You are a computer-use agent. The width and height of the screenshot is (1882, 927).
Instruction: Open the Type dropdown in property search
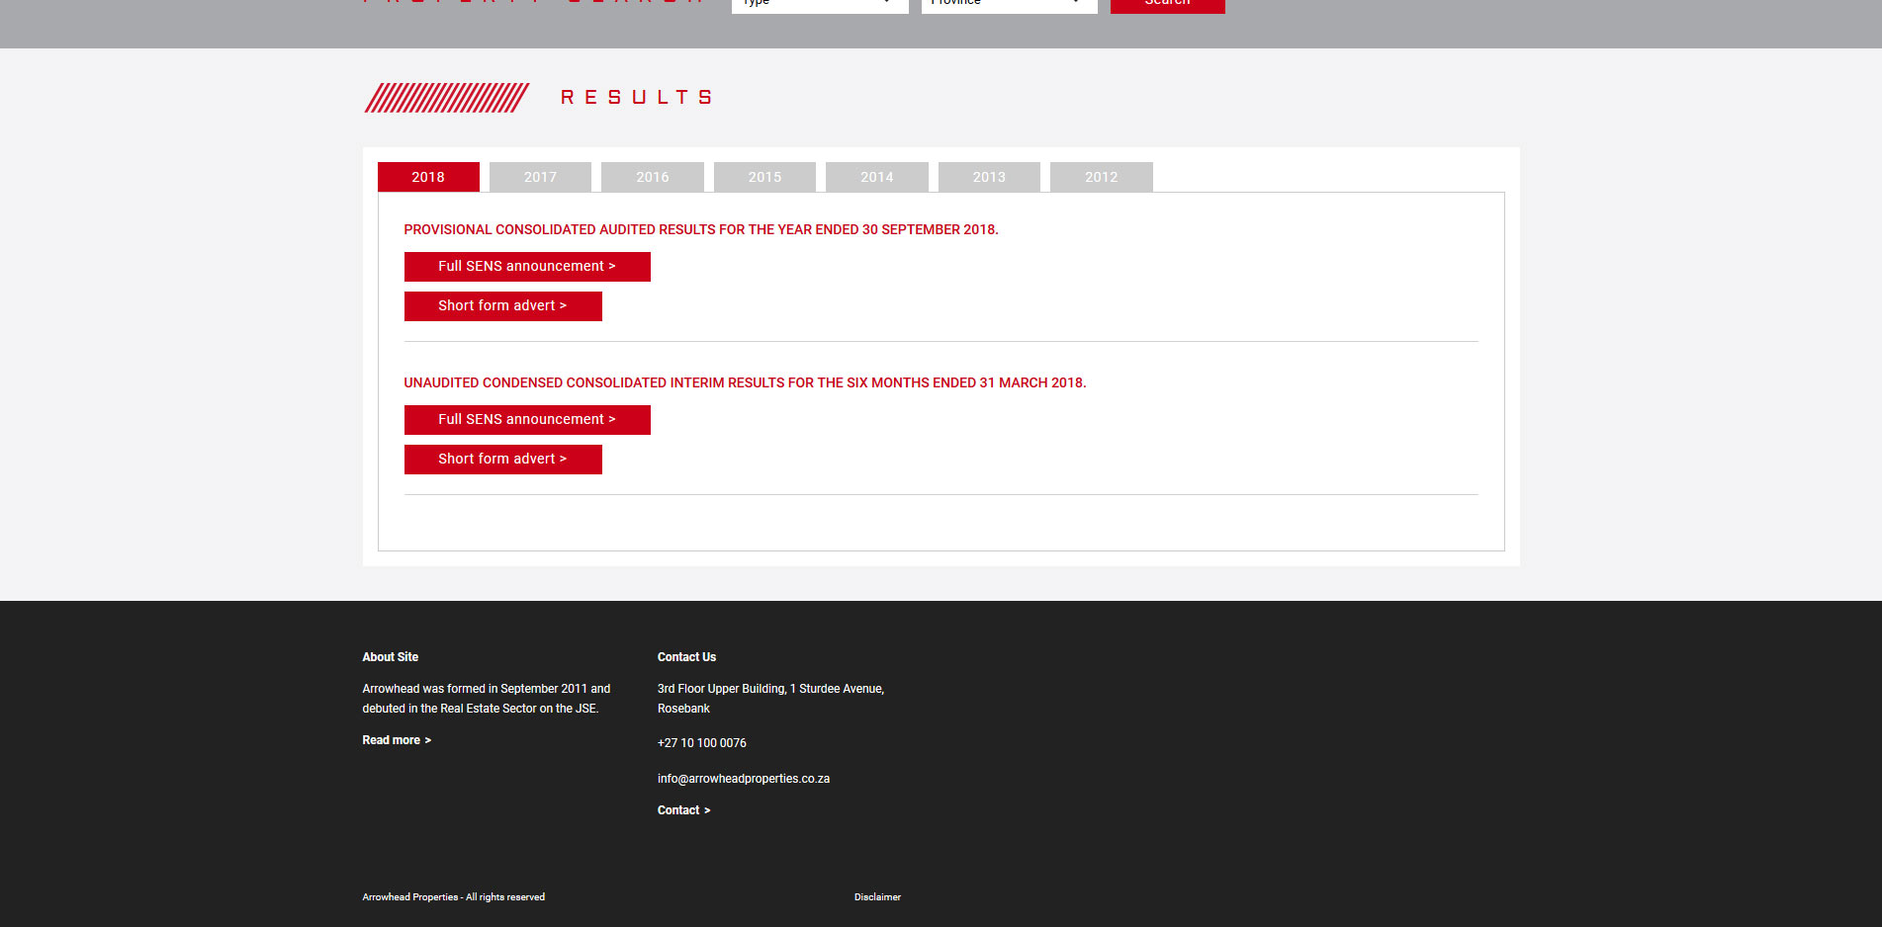tap(819, 4)
